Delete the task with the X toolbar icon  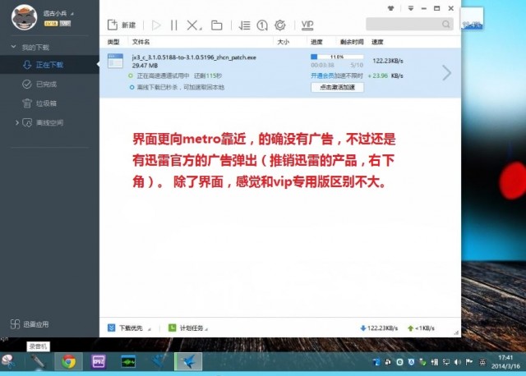pyautogui.click(x=194, y=25)
